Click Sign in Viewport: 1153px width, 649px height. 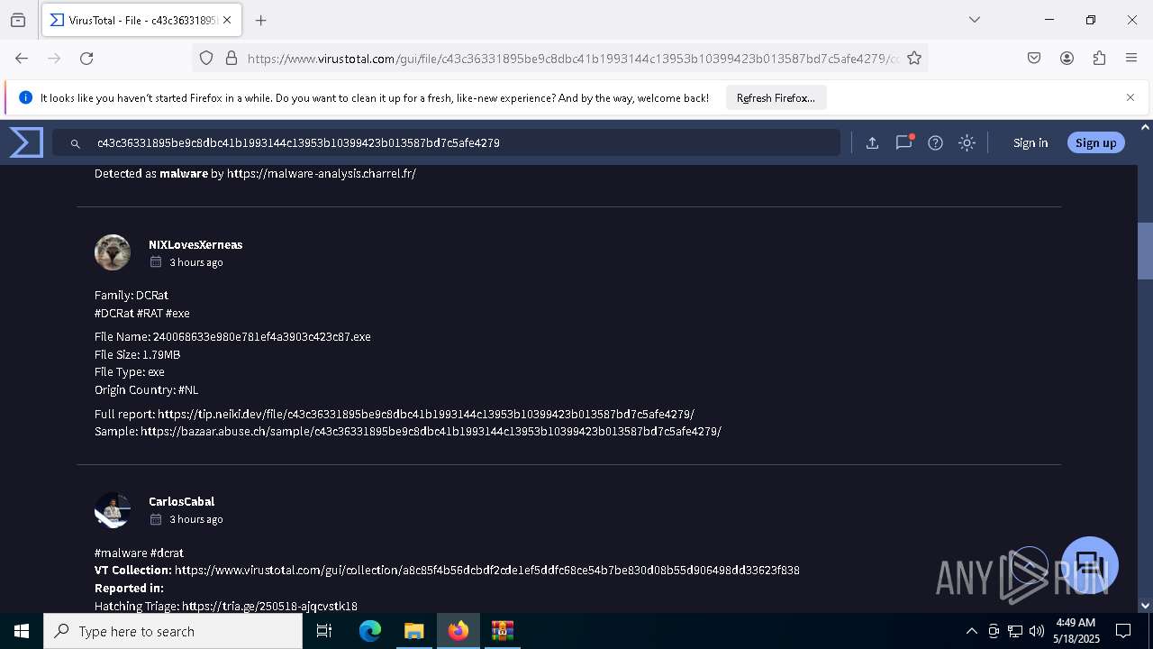(x=1030, y=142)
